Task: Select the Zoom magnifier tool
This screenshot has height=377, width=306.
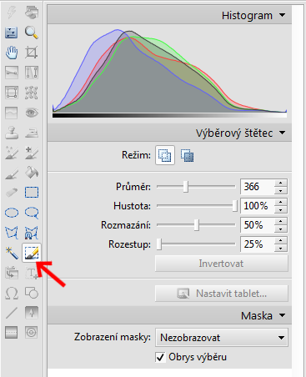Action: (x=32, y=33)
